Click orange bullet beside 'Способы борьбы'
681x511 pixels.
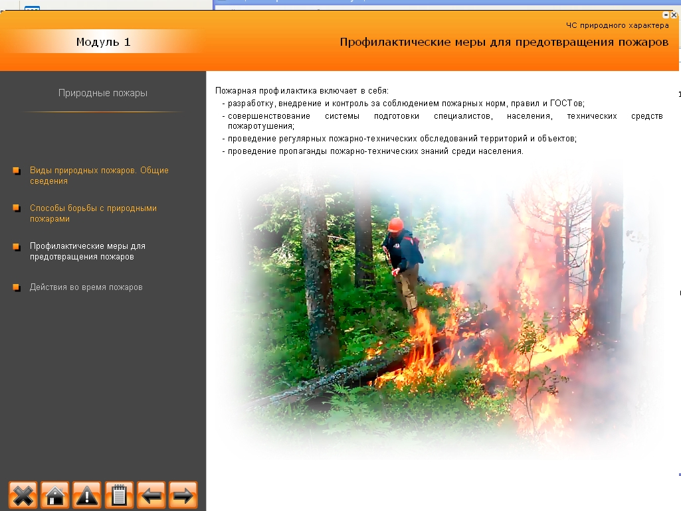point(17,208)
